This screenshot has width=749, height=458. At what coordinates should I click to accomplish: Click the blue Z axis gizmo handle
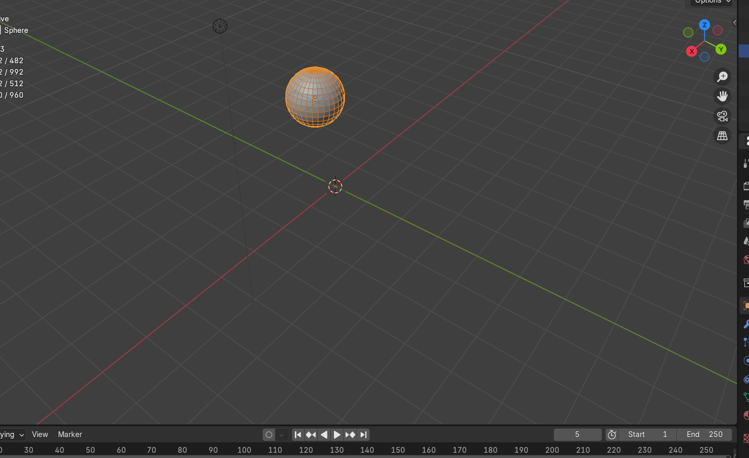point(705,25)
